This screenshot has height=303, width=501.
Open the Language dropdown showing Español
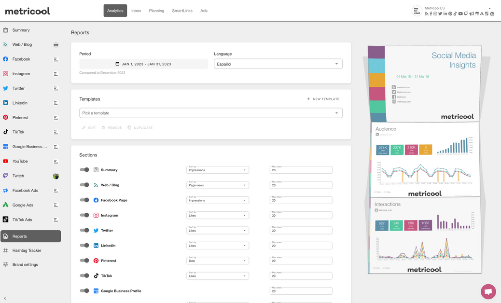[x=278, y=64]
